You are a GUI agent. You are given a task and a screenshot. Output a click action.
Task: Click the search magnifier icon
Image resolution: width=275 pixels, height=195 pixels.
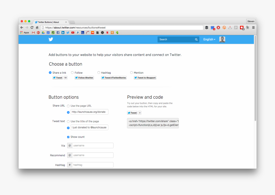pyautogui.click(x=196, y=39)
